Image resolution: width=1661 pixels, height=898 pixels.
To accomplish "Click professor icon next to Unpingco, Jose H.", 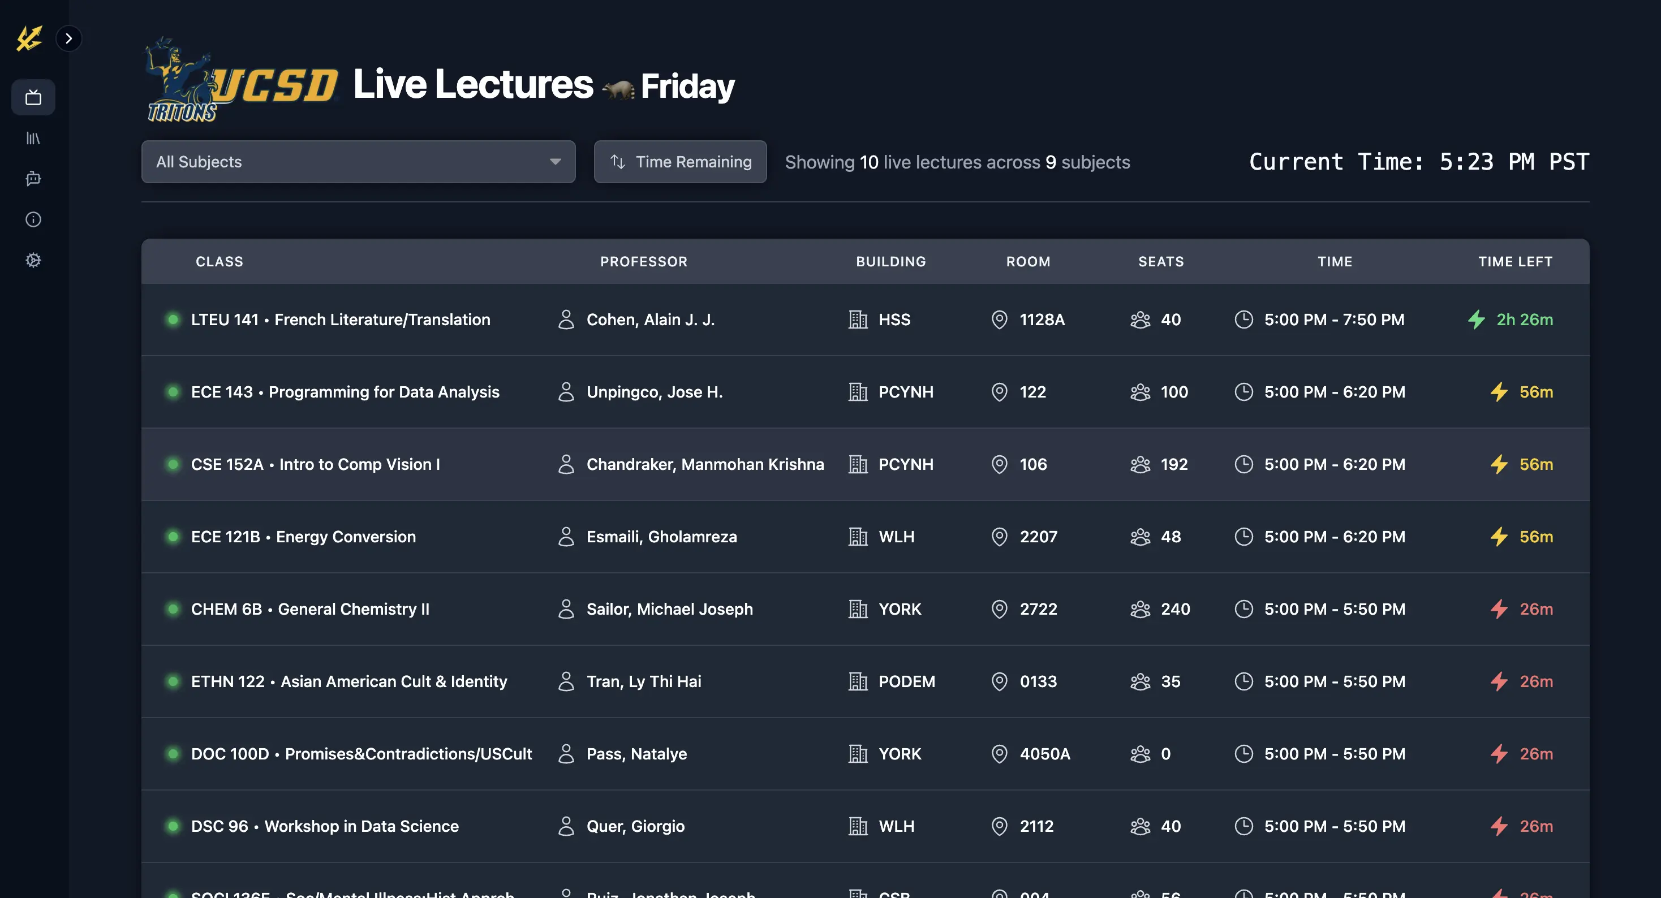I will click(x=566, y=392).
